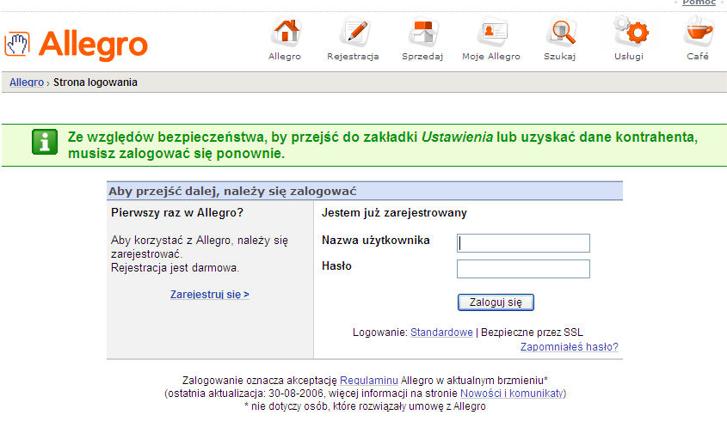Click the Allegro breadcrumb link
Image resolution: width=727 pixels, height=421 pixels.
click(x=27, y=82)
